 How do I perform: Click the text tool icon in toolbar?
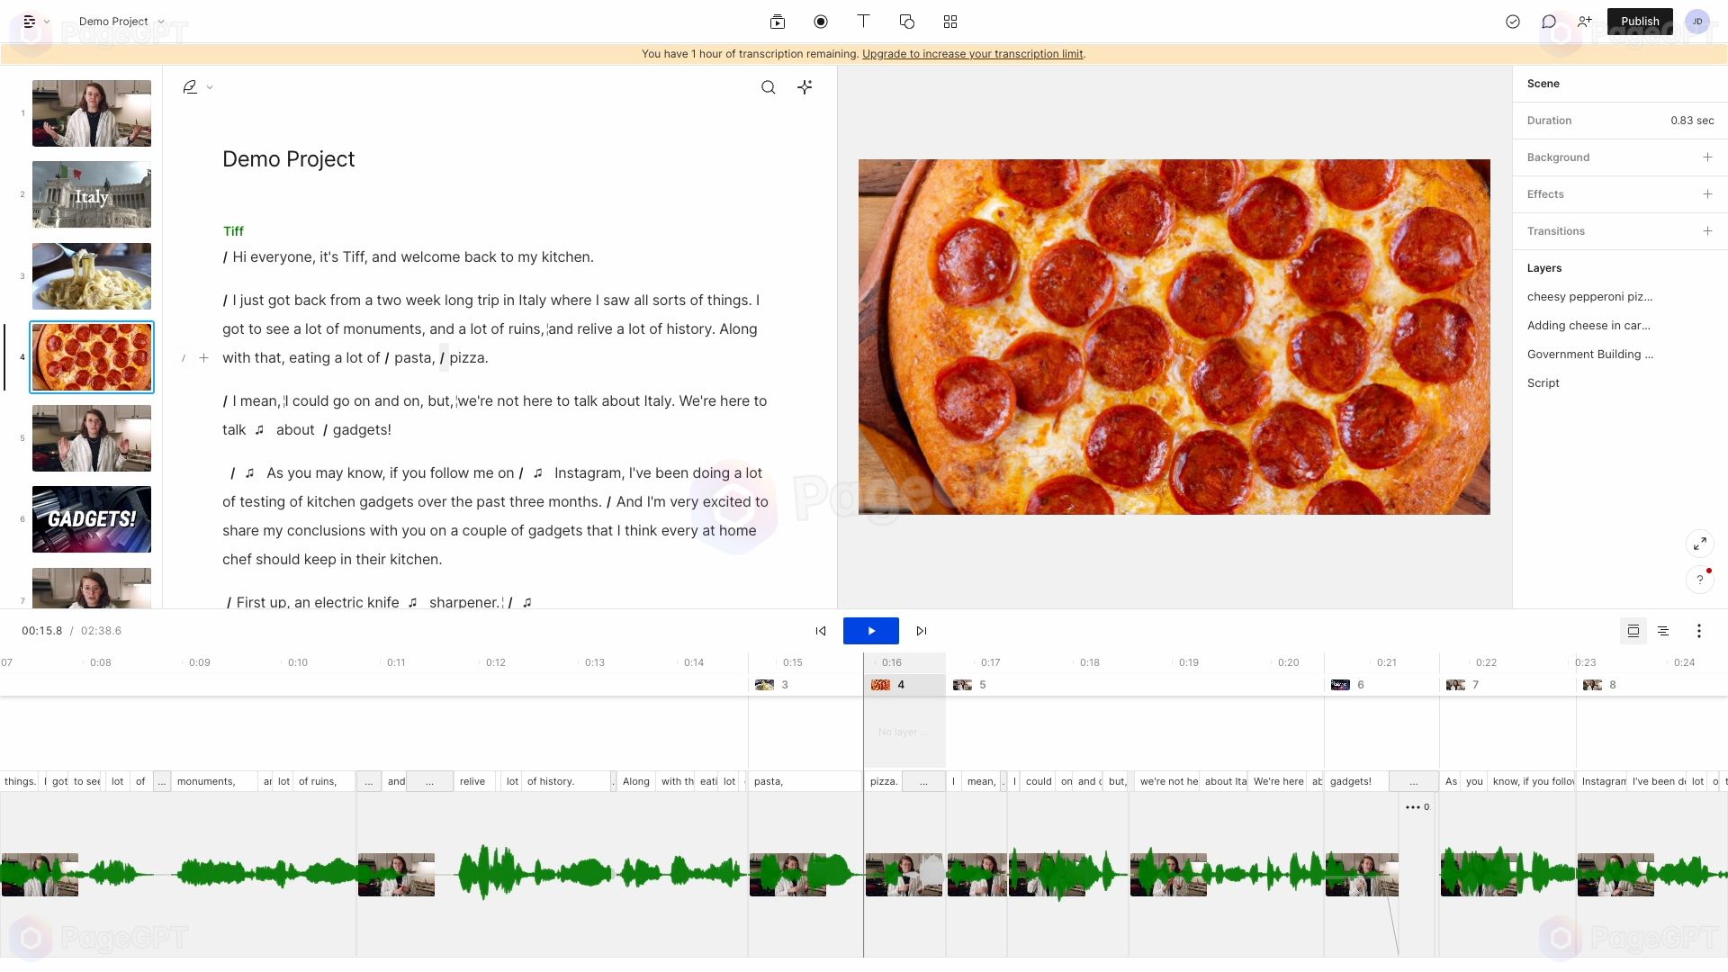(x=863, y=22)
